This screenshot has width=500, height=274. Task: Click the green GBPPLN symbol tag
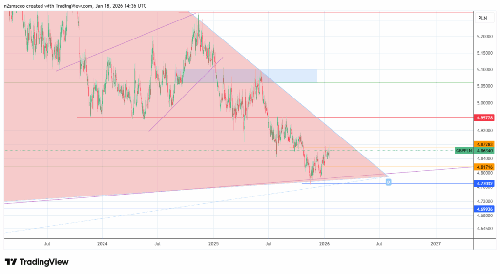[464, 151]
